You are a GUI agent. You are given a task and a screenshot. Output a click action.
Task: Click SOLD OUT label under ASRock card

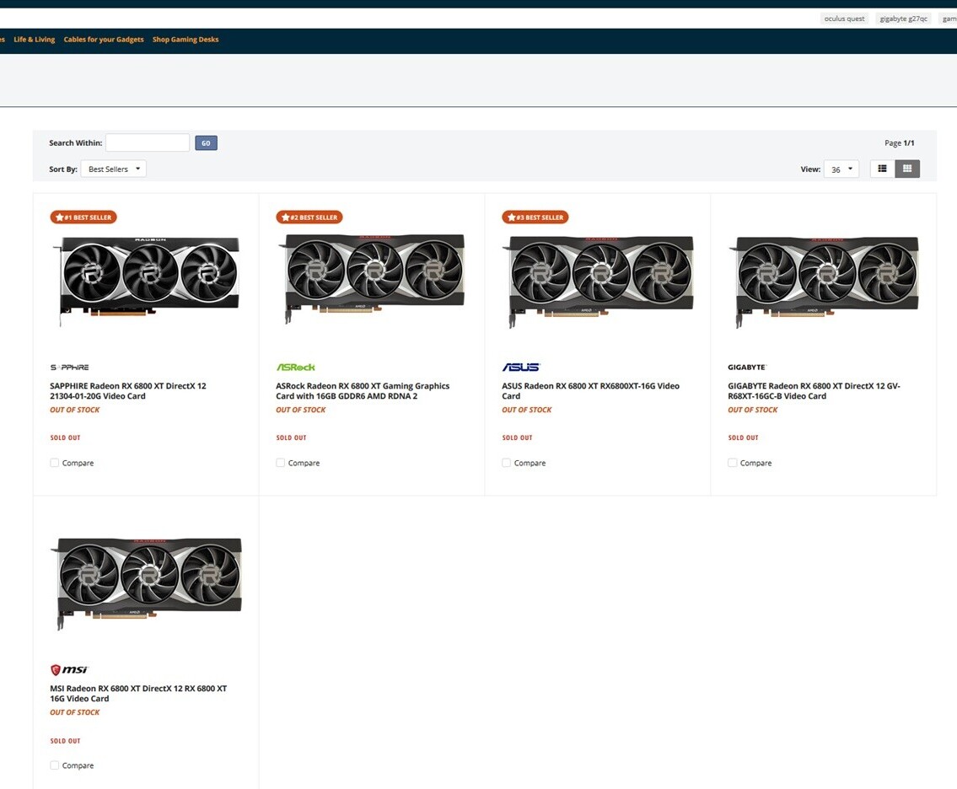291,438
